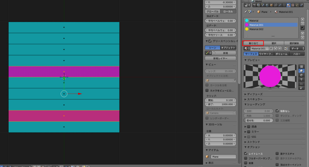Select the Halo (ハロー) material type
Viewport: 309px width, 167px height.
tap(297, 54)
